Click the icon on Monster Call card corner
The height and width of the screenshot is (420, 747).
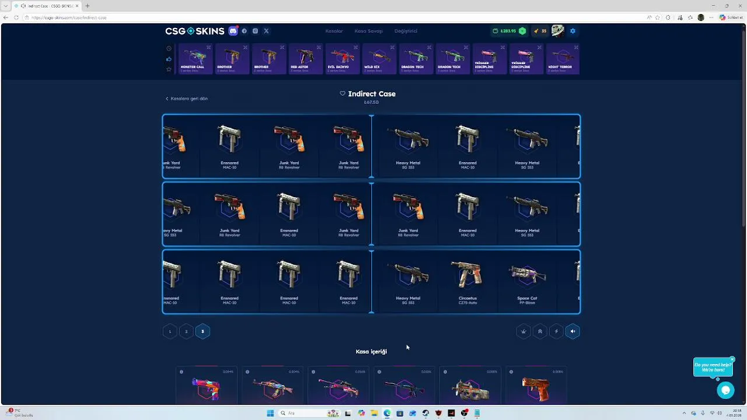[x=208, y=47]
